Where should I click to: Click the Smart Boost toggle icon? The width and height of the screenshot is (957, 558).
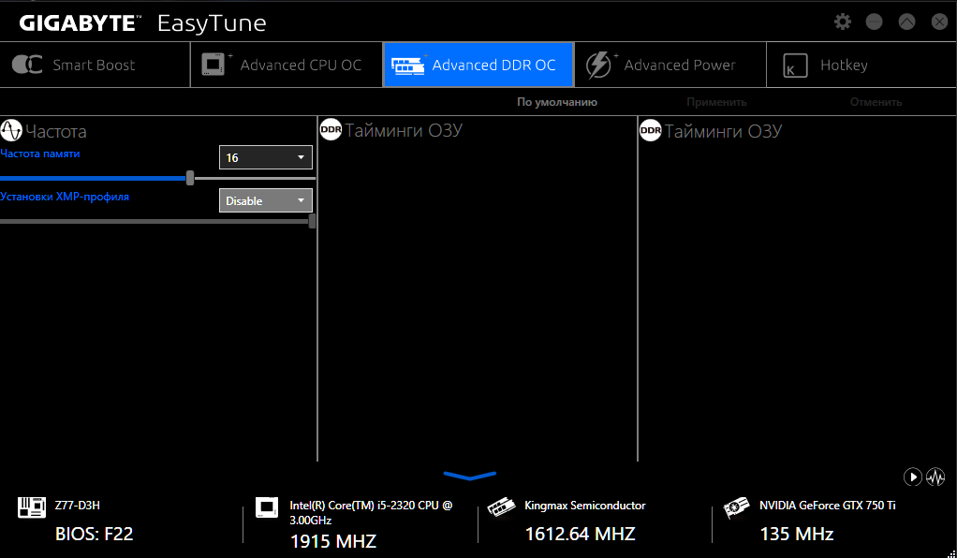27,65
